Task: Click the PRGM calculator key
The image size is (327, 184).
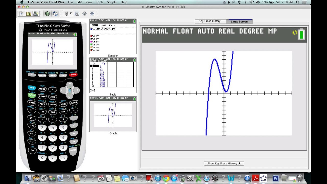Action: 53,105
